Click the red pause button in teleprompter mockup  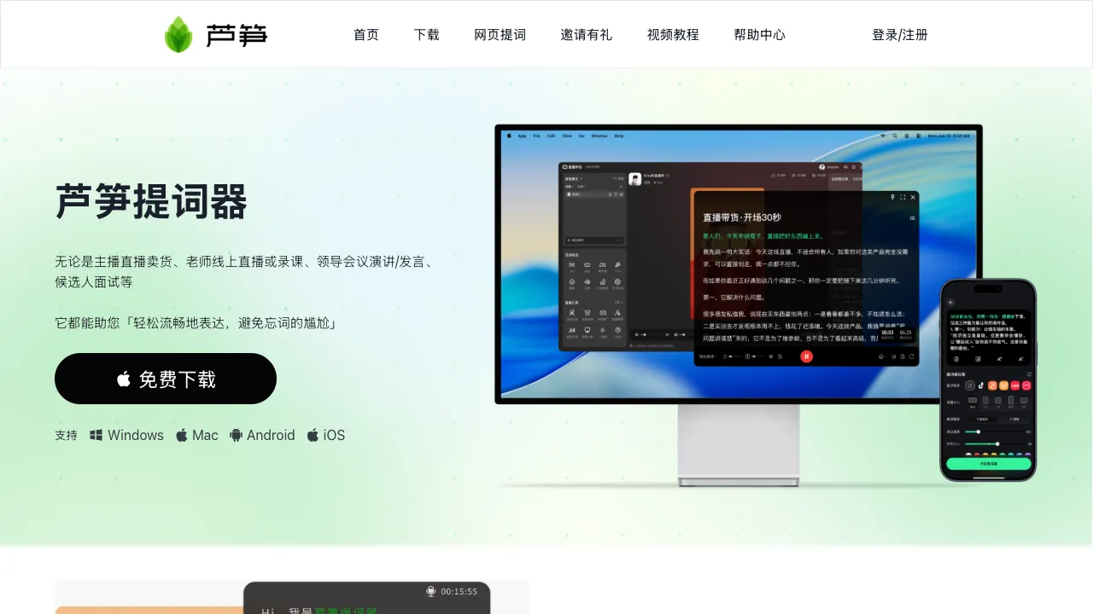[806, 356]
